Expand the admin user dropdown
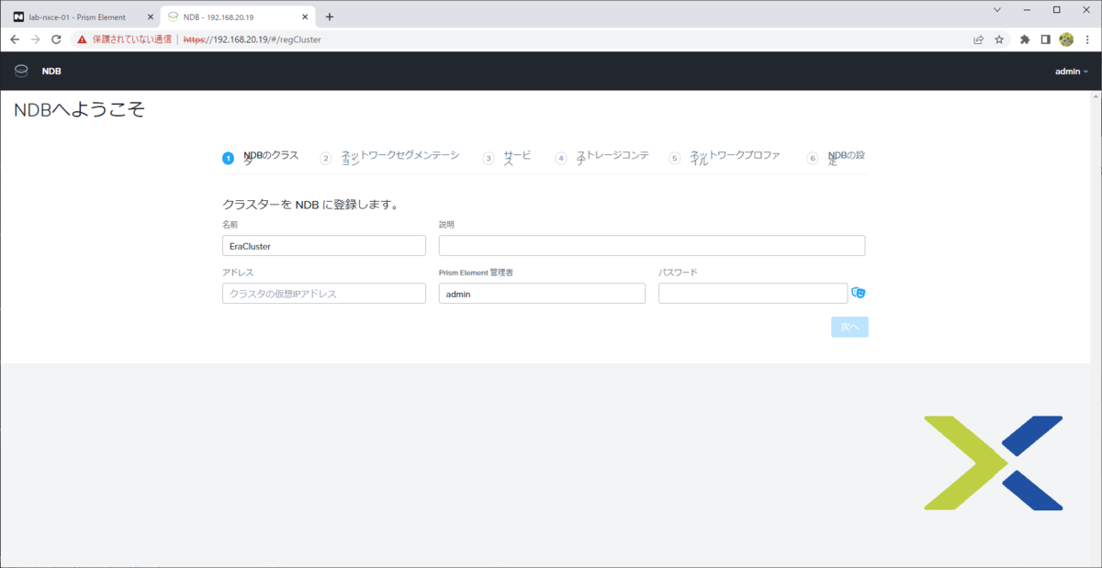Image resolution: width=1102 pixels, height=568 pixels. tap(1072, 71)
